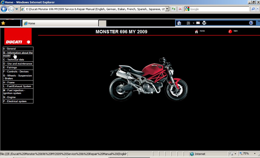Select the Home browser tab
The width and height of the screenshot is (260, 158).
(x=60, y=23)
